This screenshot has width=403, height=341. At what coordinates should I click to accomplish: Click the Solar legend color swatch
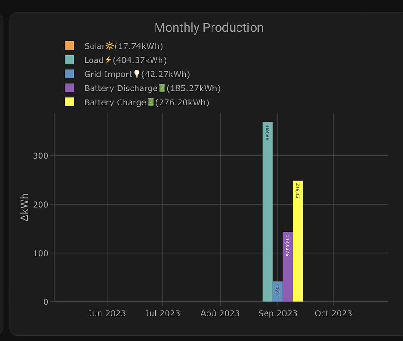click(x=69, y=45)
